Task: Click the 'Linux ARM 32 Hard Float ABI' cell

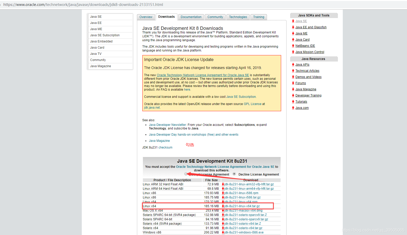Action: click(x=172, y=184)
